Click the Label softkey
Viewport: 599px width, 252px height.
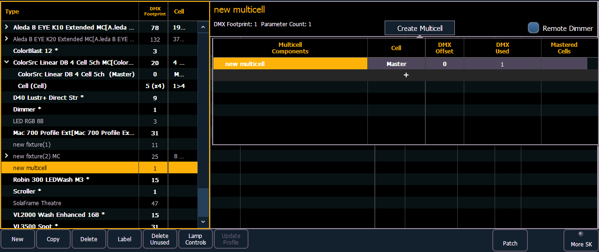coord(124,239)
